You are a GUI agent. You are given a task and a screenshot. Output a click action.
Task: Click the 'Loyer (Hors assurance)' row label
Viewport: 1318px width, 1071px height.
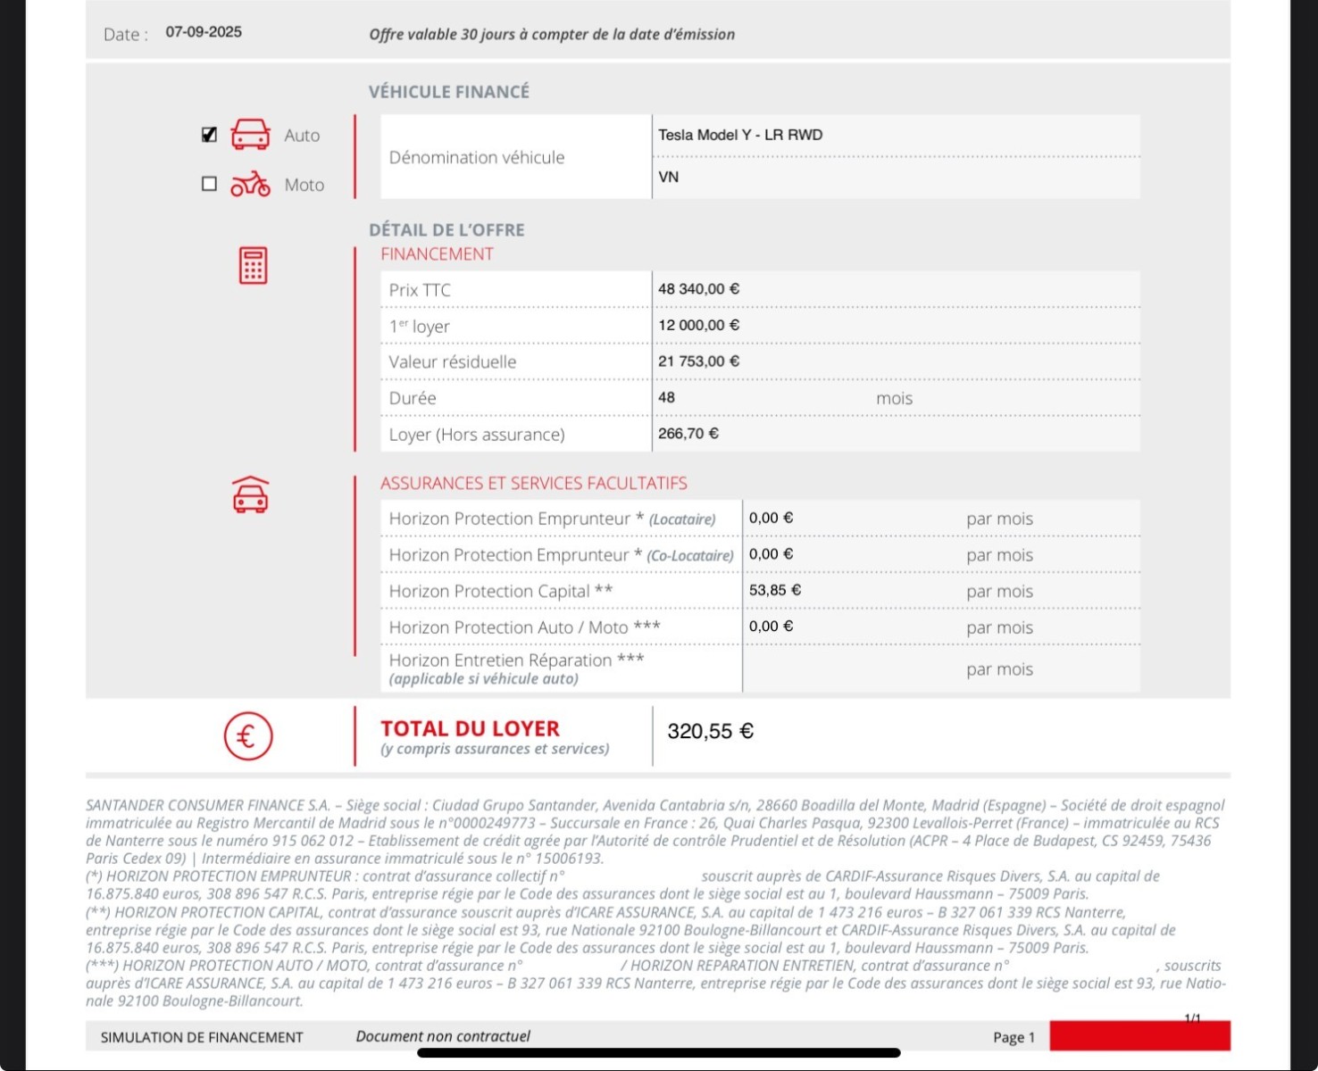point(477,435)
